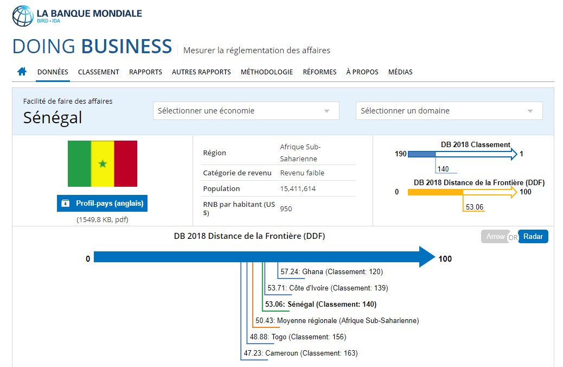The width and height of the screenshot is (563, 367).
Task: Open the RÉFORMES page link
Action: (x=319, y=71)
